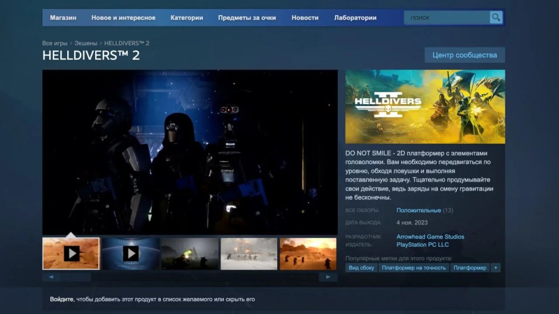Click the Войдите sign-in link
The width and height of the screenshot is (559, 314).
62,300
